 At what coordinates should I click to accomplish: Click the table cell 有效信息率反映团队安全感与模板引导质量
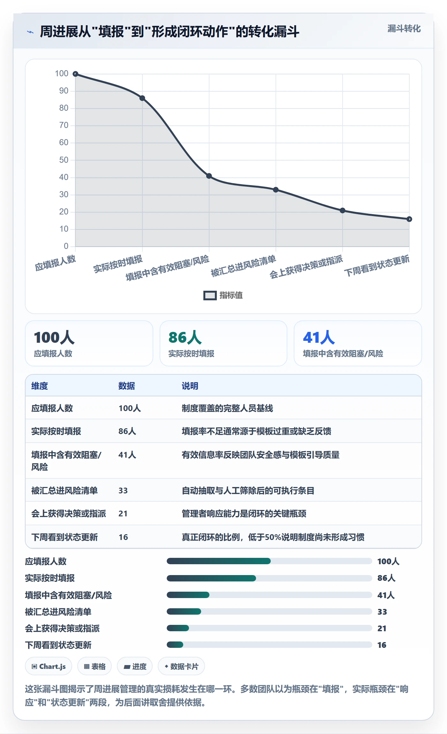(x=261, y=455)
